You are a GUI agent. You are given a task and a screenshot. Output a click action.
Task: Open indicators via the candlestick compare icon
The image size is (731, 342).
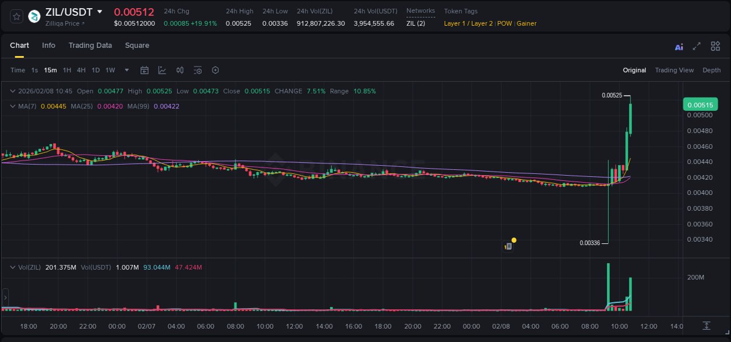pos(180,70)
